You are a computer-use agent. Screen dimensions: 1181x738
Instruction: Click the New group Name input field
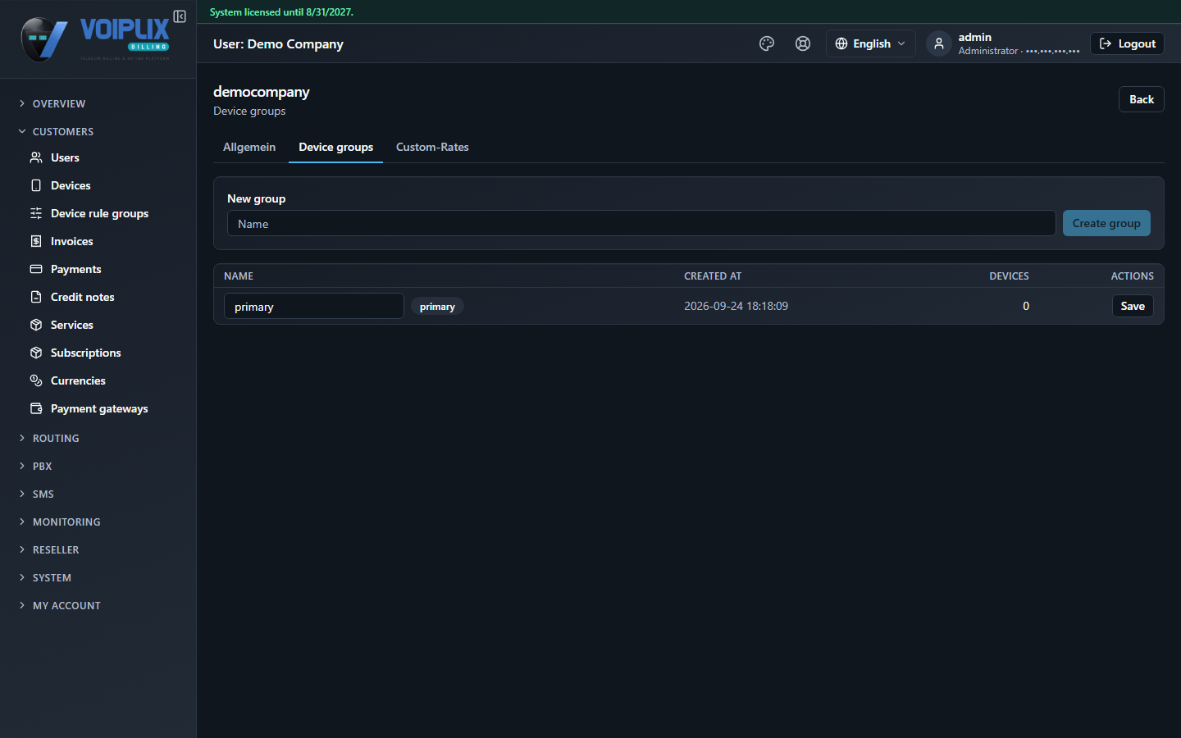coord(641,223)
